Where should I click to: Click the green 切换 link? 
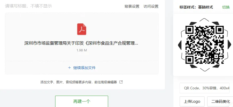[x=226, y=7]
